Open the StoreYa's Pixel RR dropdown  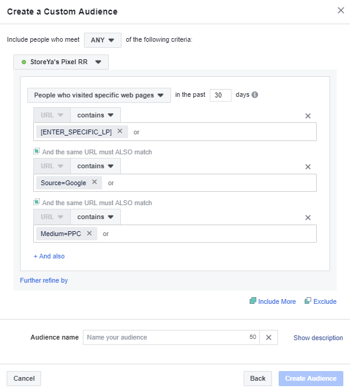click(x=61, y=62)
